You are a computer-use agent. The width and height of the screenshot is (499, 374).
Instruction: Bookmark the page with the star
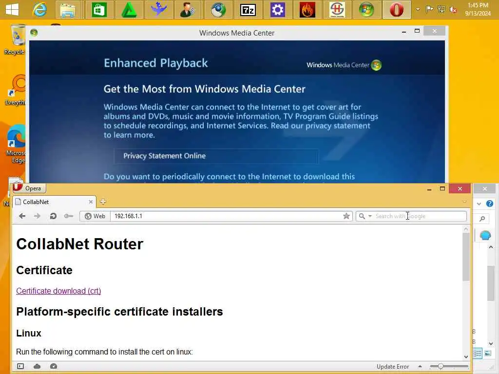346,216
